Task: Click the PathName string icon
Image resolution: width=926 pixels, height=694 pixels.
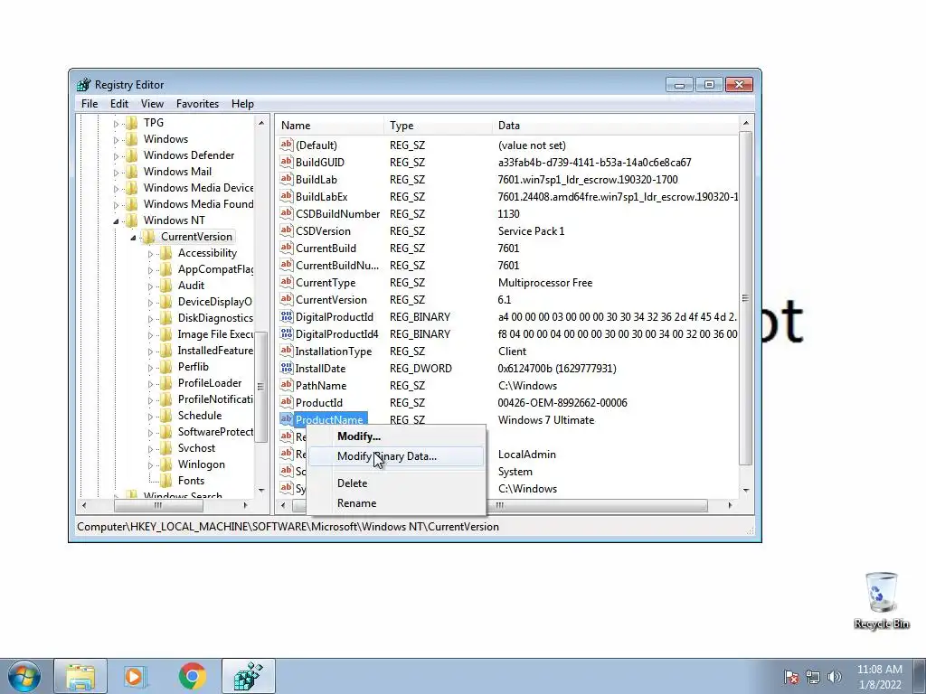Action: (x=287, y=385)
